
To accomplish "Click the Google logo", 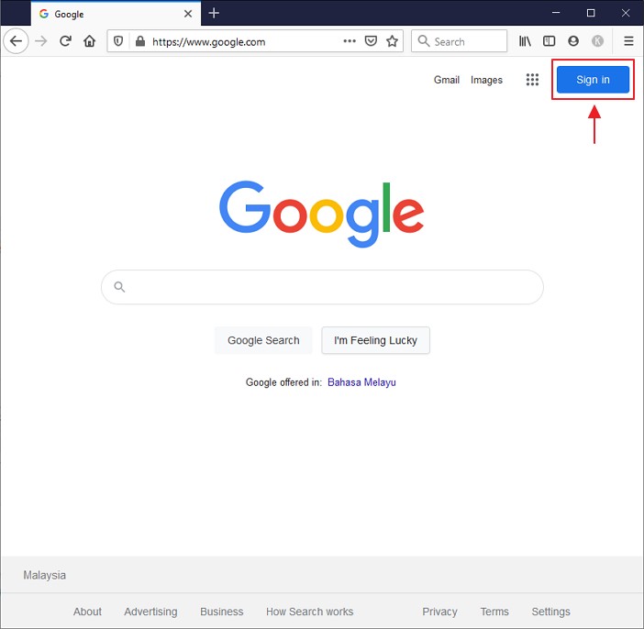I will pyautogui.click(x=322, y=214).
